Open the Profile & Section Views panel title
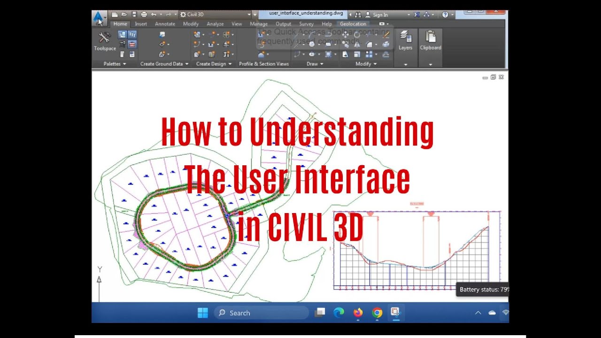 (x=264, y=64)
